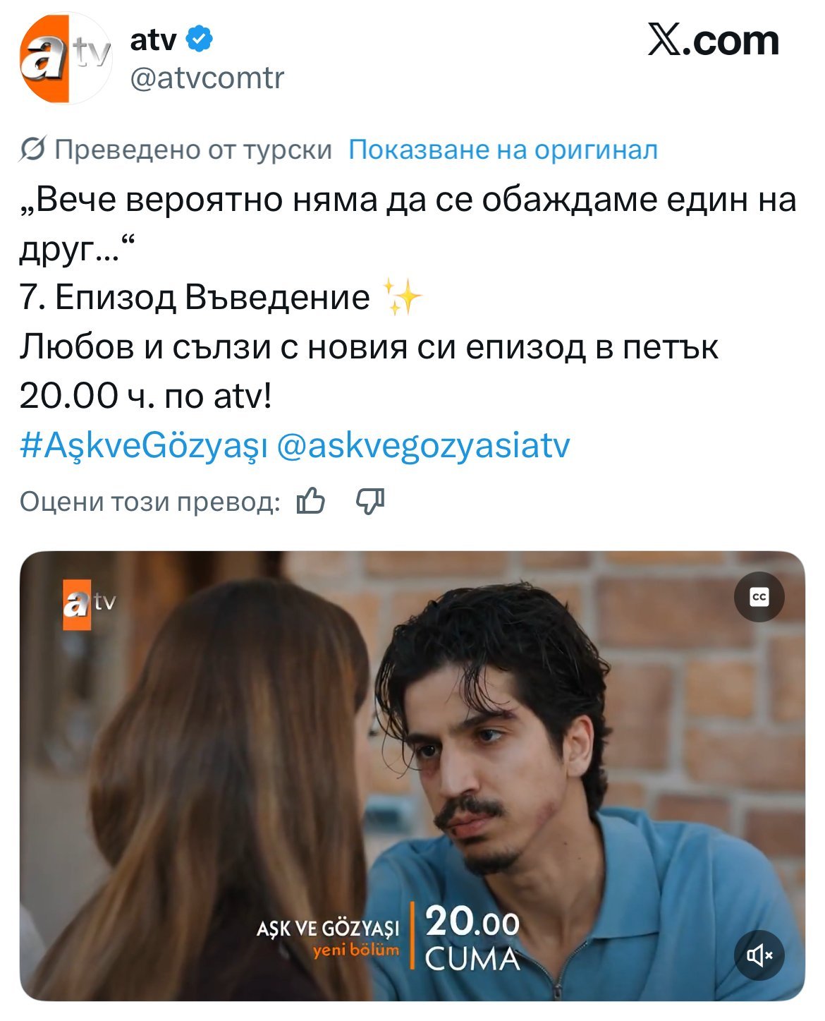
Task: Click the X.com logo
Action: tap(713, 41)
